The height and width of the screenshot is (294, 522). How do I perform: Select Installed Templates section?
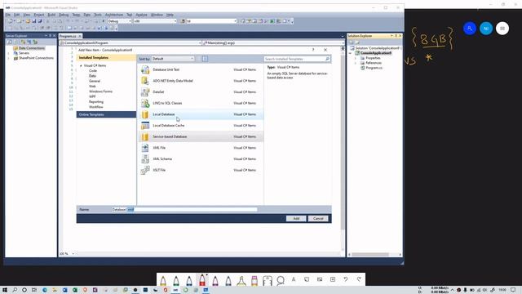106,58
